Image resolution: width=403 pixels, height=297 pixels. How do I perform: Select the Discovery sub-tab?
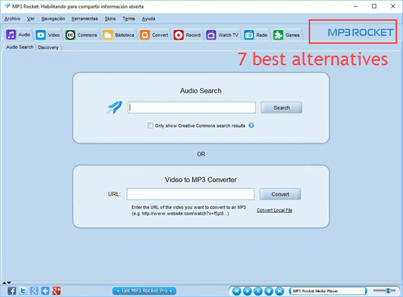[48, 48]
